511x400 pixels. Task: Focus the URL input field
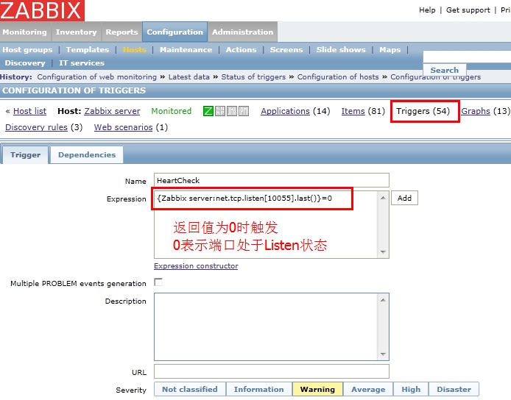point(272,371)
